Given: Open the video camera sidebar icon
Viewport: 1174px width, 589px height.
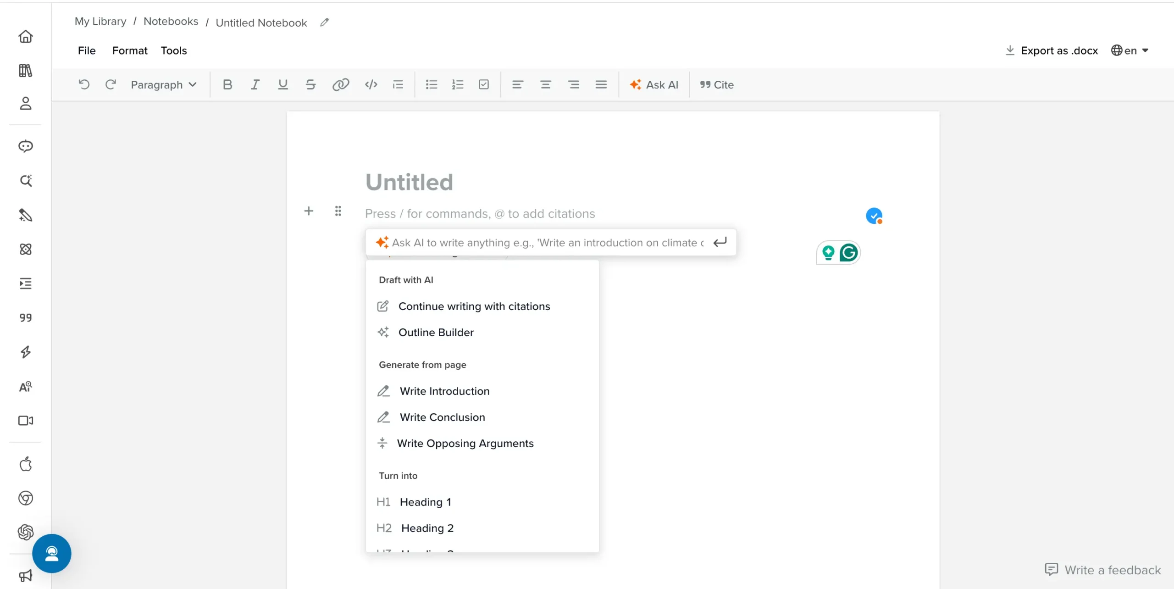Looking at the screenshot, I should tap(26, 421).
